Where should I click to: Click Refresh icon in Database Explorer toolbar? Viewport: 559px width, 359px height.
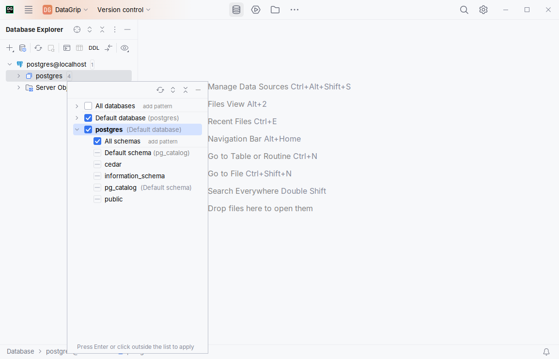pyautogui.click(x=38, y=48)
